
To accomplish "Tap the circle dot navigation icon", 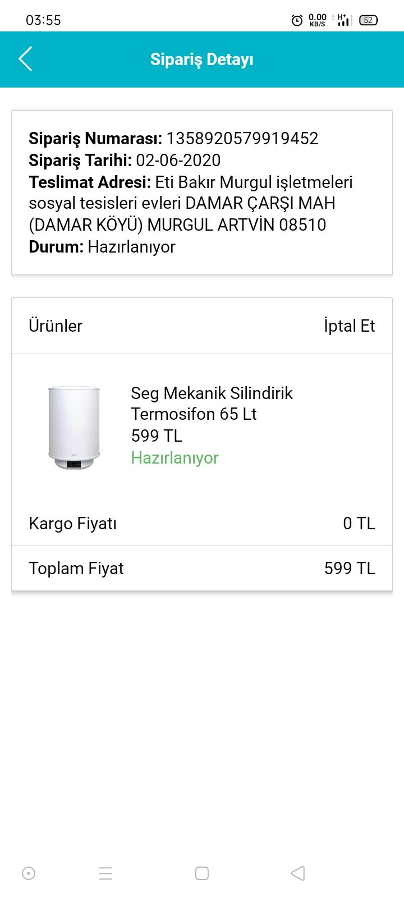I will [x=29, y=873].
